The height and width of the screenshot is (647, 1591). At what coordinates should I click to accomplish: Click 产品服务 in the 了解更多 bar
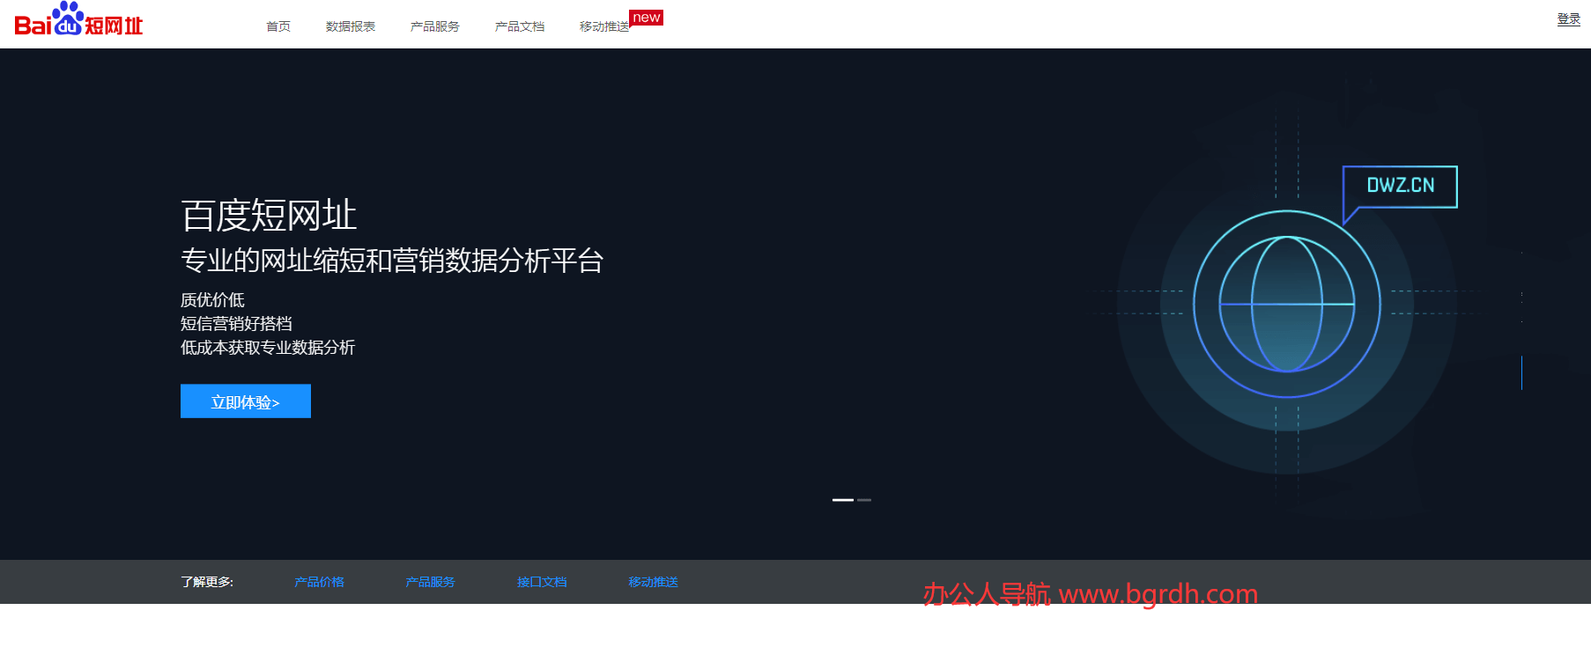(430, 582)
